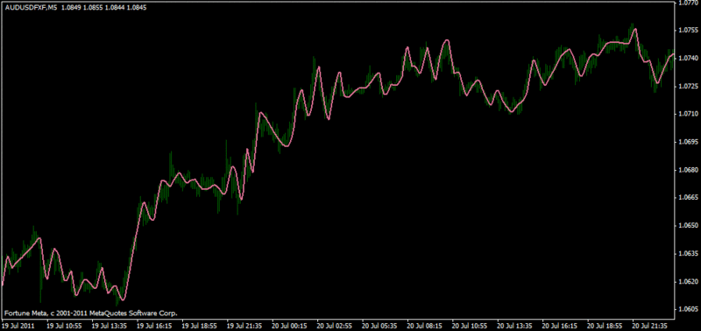Click the 19 Jul 18:55 time label
The width and height of the screenshot is (701, 331).
pos(200,326)
